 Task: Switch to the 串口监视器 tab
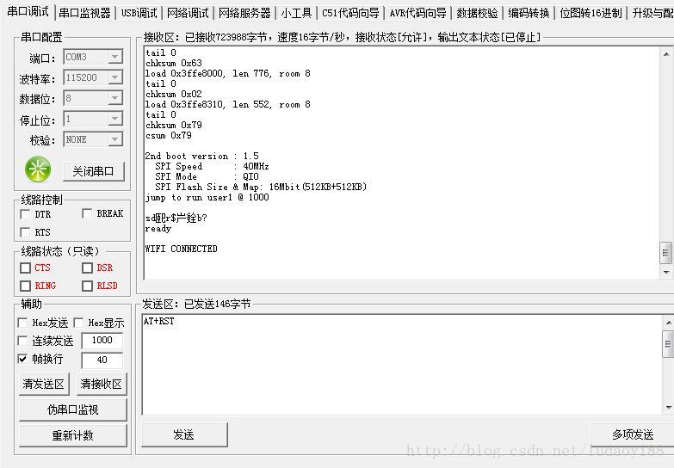84,13
